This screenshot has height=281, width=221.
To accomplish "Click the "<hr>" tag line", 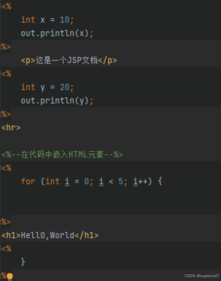I will click(x=11, y=127).
